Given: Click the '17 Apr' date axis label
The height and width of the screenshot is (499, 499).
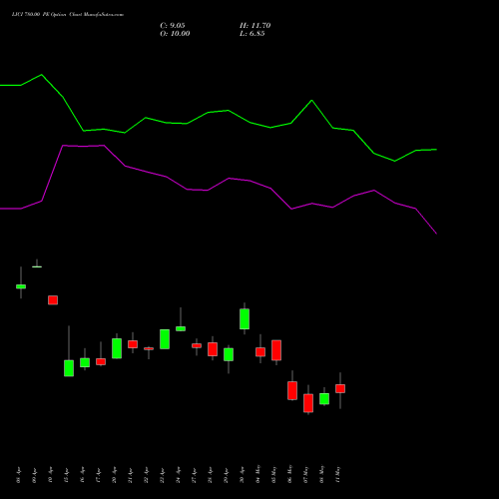Looking at the screenshot, I should point(98,475).
